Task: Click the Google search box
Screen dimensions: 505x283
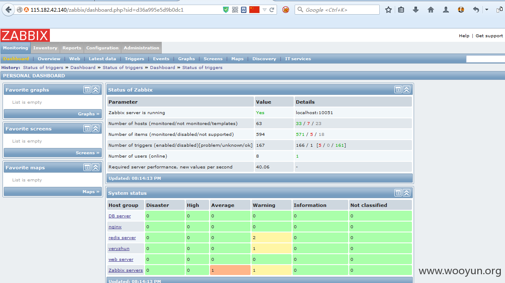Action: [x=337, y=10]
